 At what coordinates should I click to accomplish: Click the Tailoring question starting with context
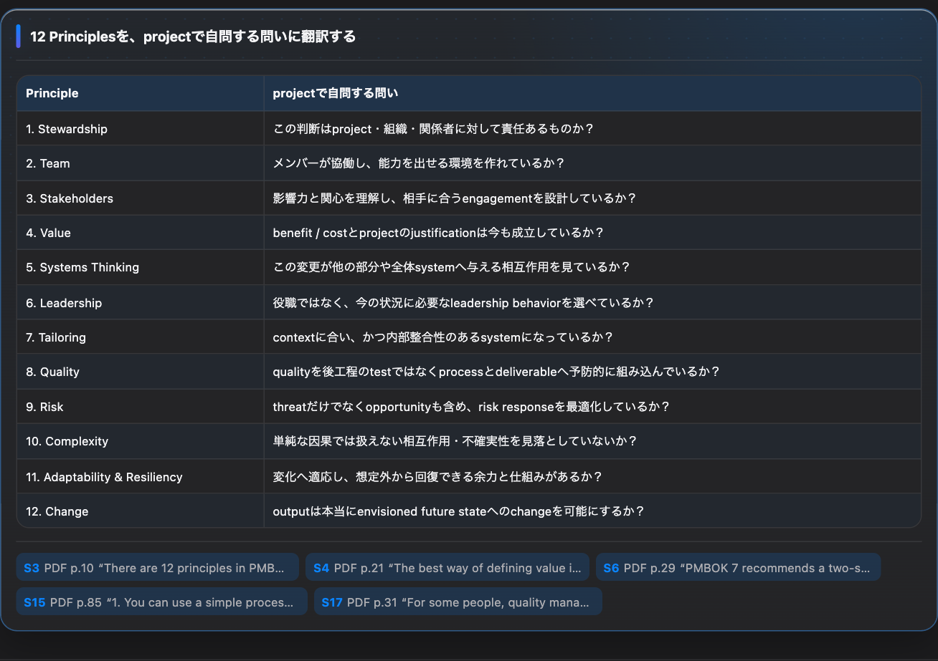(592, 337)
